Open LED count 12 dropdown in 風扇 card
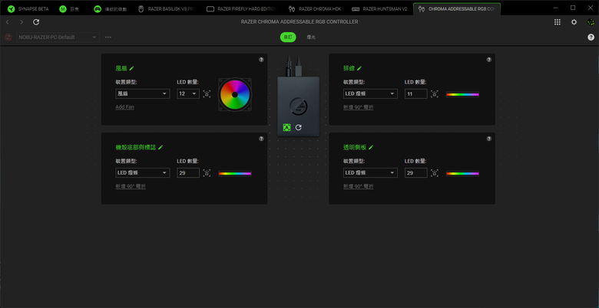599x308 pixels. 188,93
